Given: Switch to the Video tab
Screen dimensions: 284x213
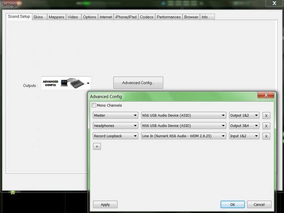Looking at the screenshot, I should 73,17.
